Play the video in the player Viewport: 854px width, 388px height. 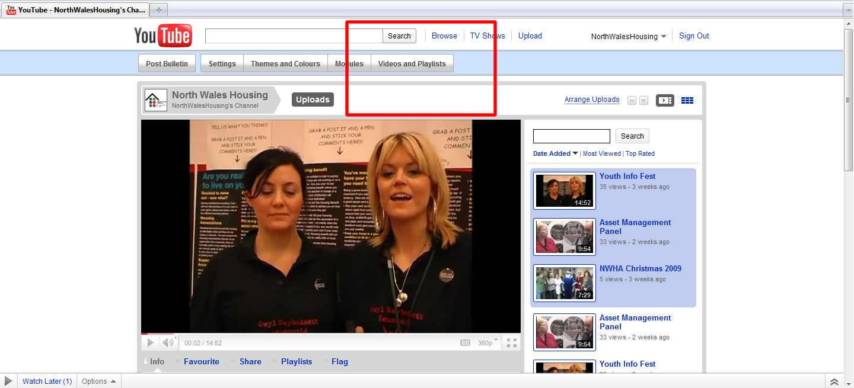point(151,342)
